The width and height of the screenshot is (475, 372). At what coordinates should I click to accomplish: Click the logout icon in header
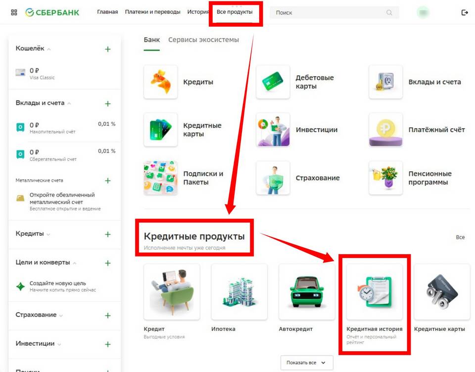point(464,12)
